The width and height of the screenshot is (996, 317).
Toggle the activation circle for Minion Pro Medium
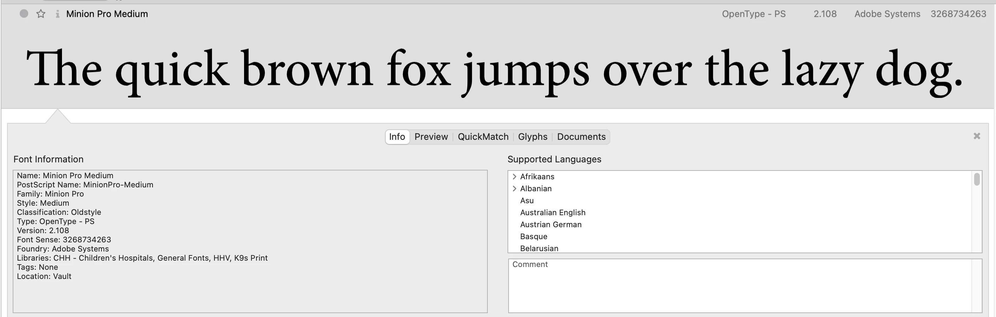[24, 14]
